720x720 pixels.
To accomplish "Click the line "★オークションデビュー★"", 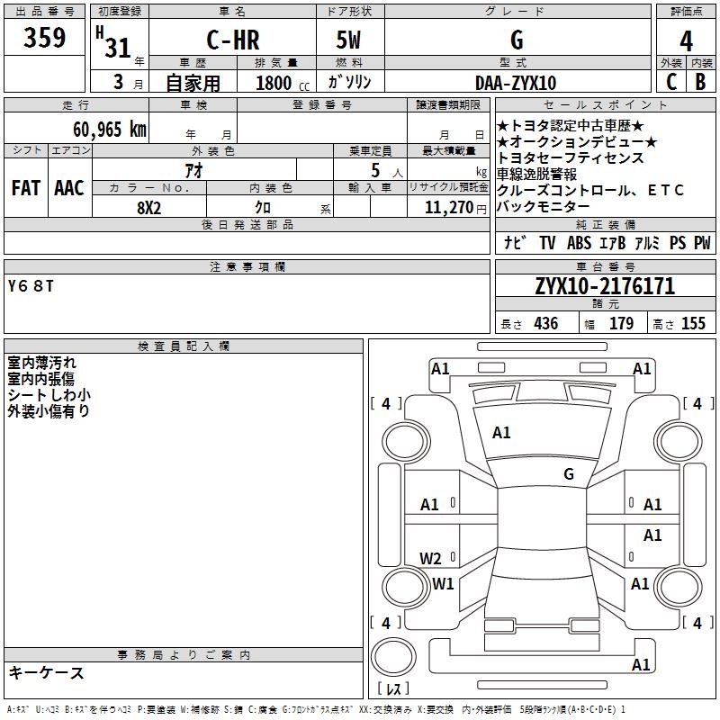I will pyautogui.click(x=577, y=142).
